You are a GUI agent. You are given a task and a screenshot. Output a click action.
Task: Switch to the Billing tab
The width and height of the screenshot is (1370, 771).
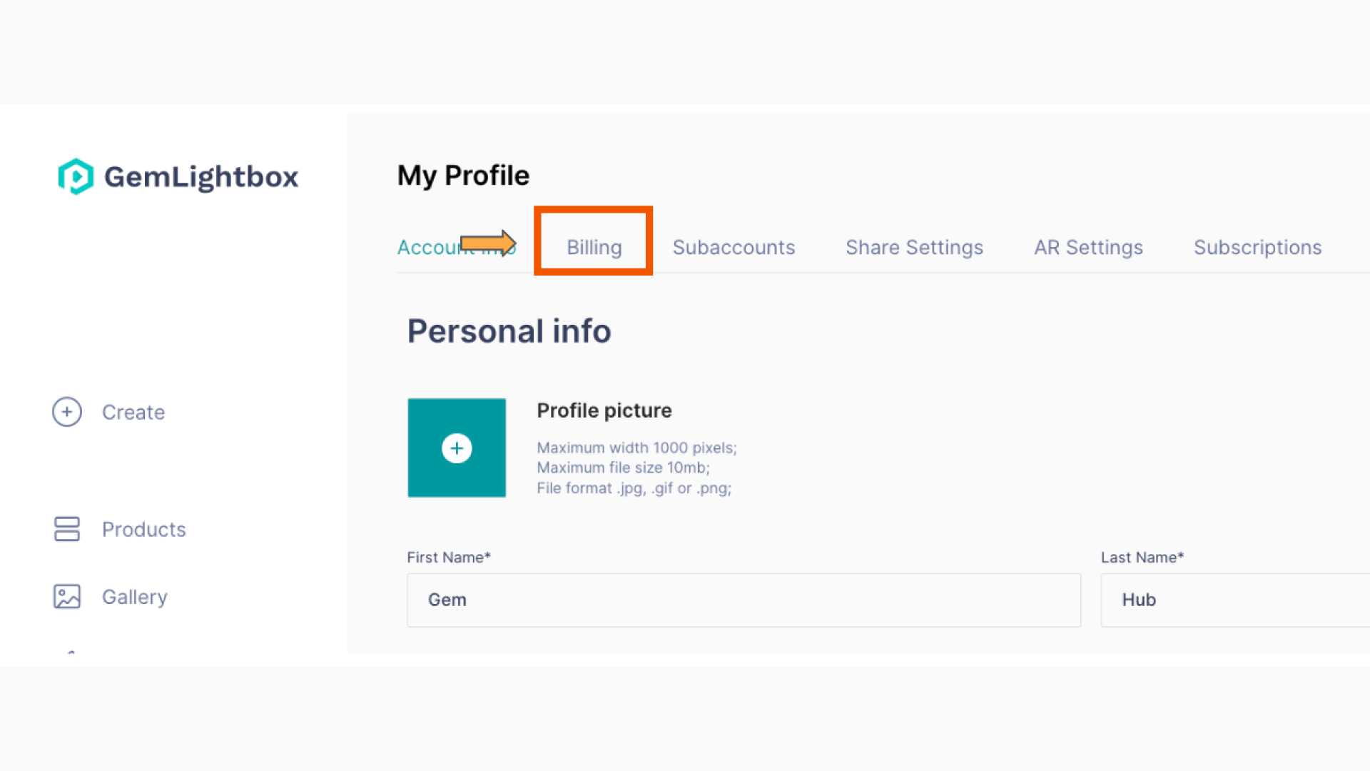[x=594, y=247]
